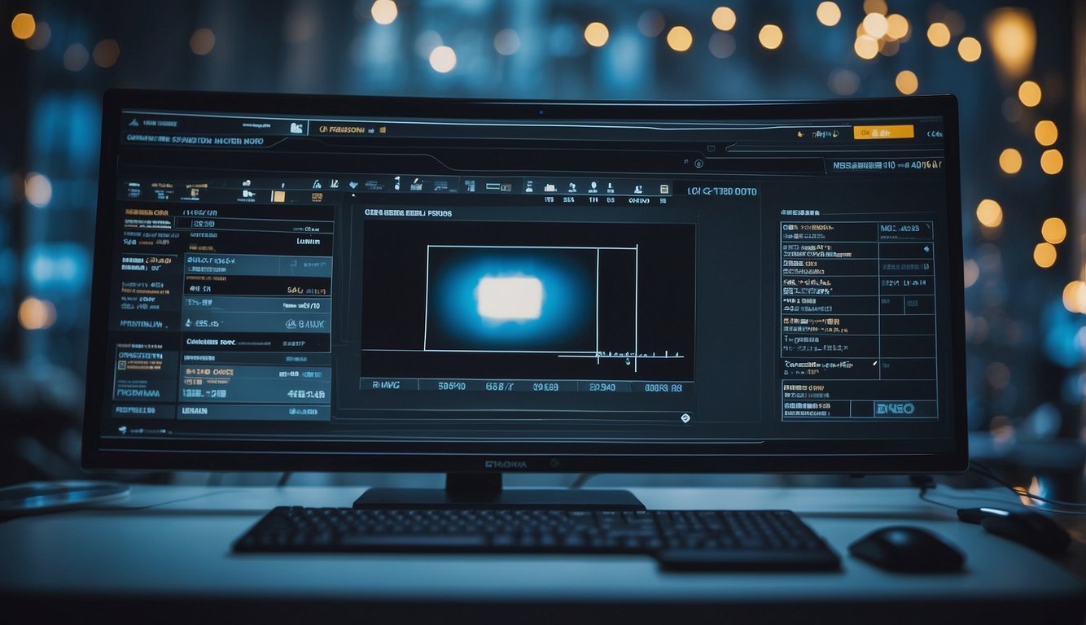This screenshot has width=1086, height=625.
Task: Open the NIGL header cell dropdown
Action: [x=905, y=229]
